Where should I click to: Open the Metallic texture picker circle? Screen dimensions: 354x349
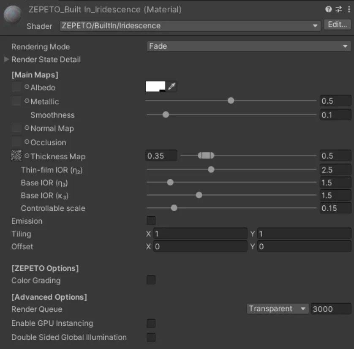coord(27,101)
